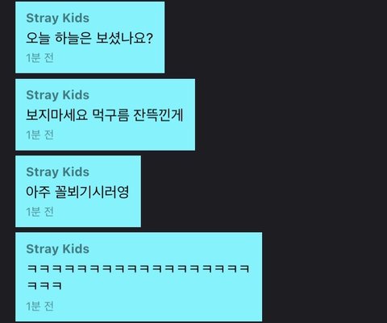Select the word 잔뜩낀게 in second message

click(x=158, y=115)
